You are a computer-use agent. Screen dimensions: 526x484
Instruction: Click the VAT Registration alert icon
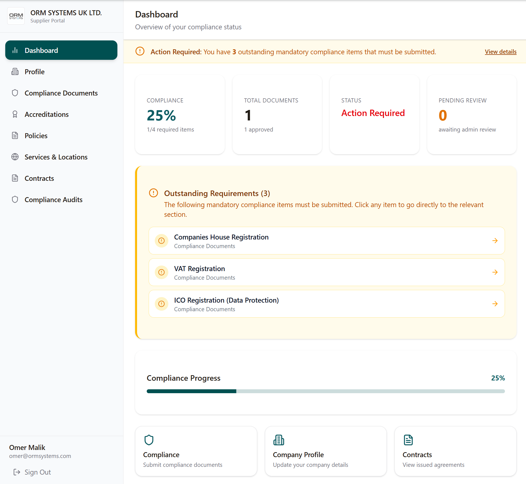point(161,272)
